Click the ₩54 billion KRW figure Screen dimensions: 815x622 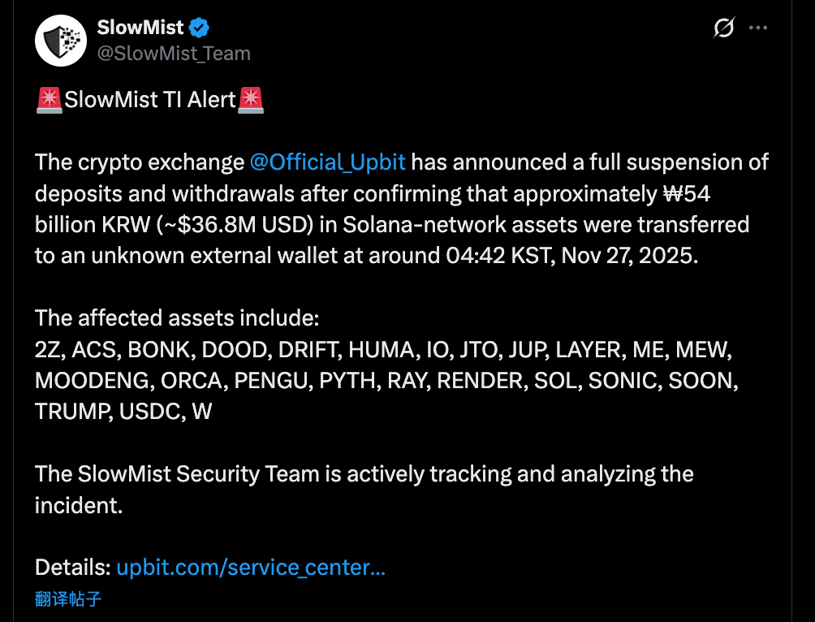tap(688, 193)
